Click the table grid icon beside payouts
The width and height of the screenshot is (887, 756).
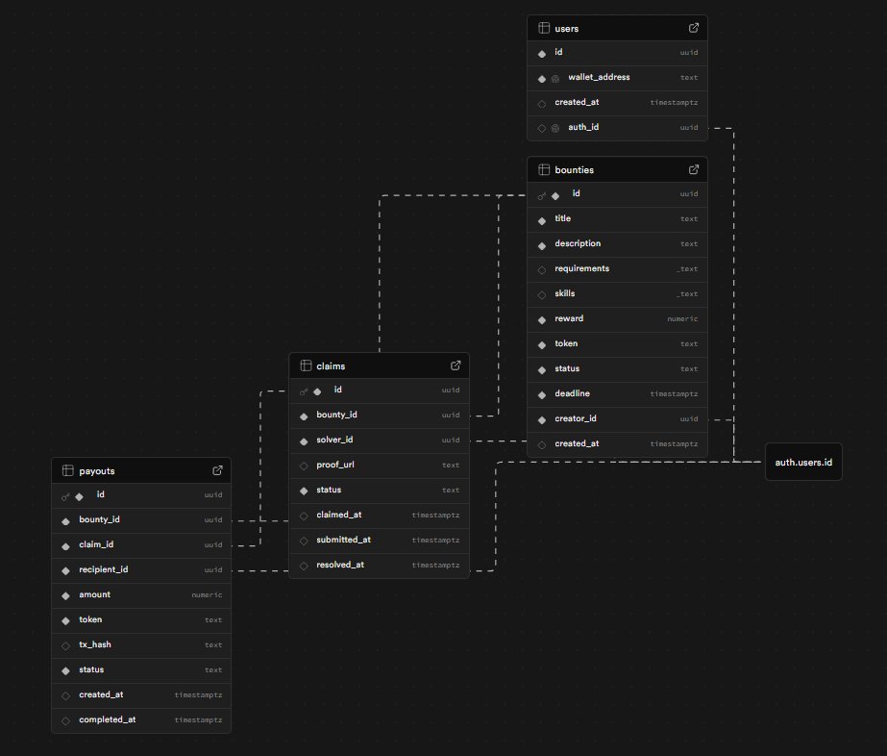click(x=67, y=470)
